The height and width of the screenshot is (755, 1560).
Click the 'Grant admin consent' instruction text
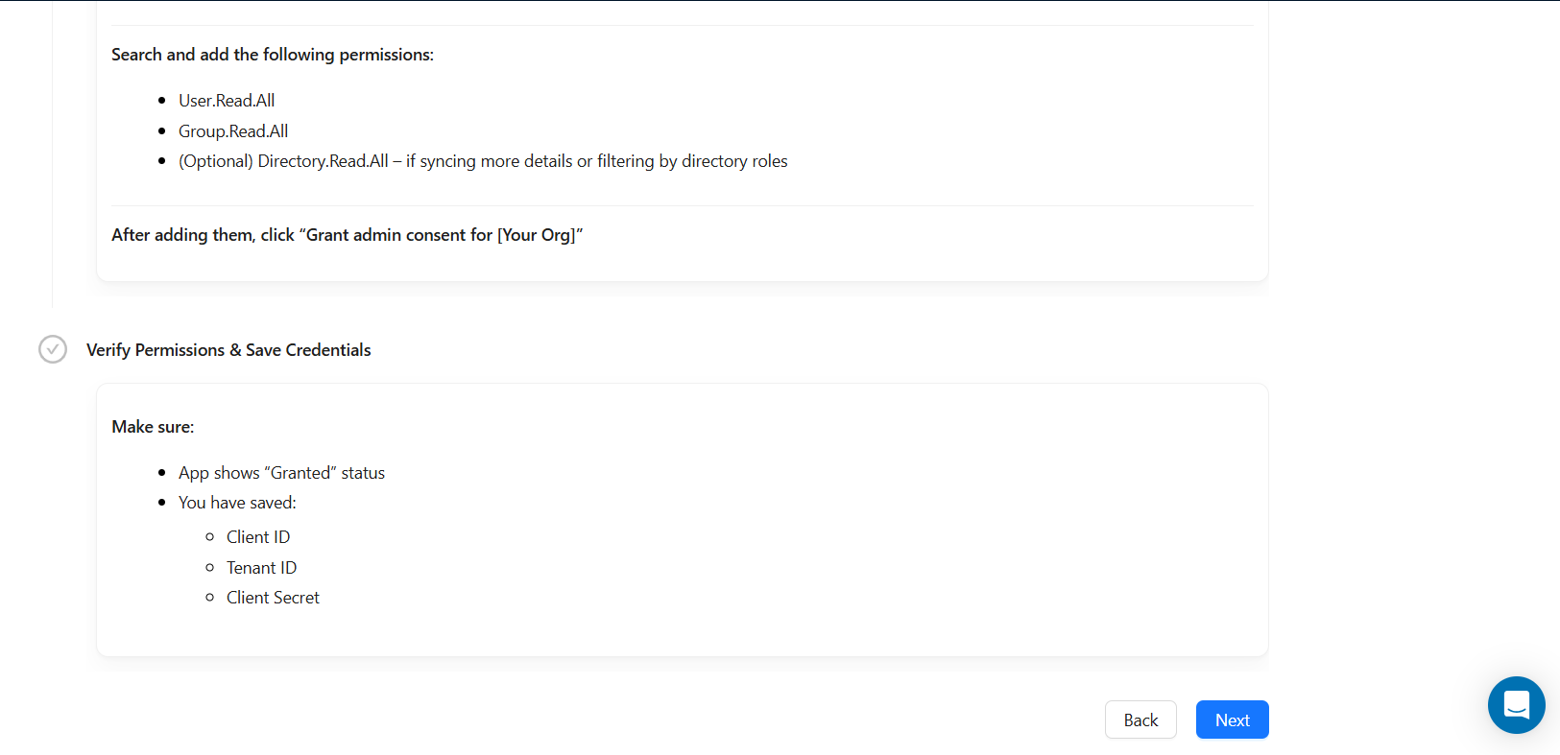click(348, 235)
